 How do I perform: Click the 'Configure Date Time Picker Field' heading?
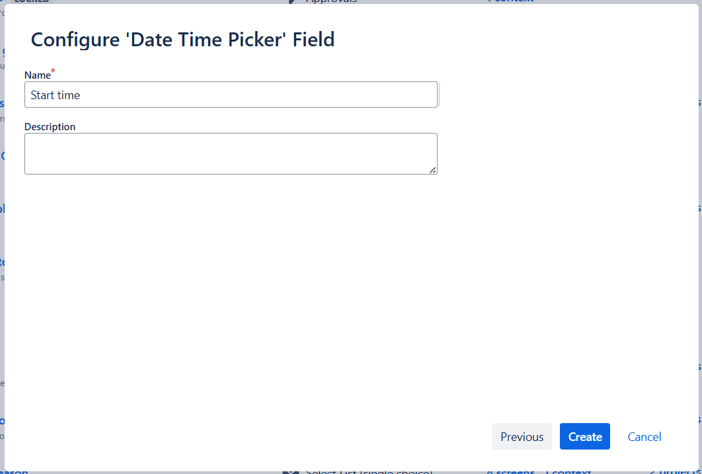[182, 40]
